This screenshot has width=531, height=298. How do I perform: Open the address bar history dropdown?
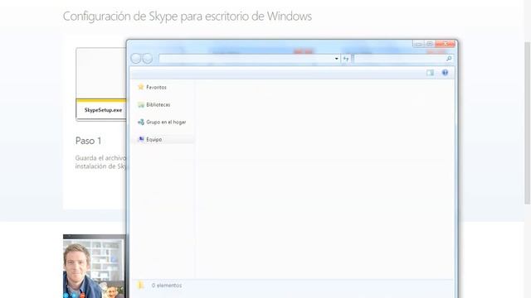click(x=336, y=59)
